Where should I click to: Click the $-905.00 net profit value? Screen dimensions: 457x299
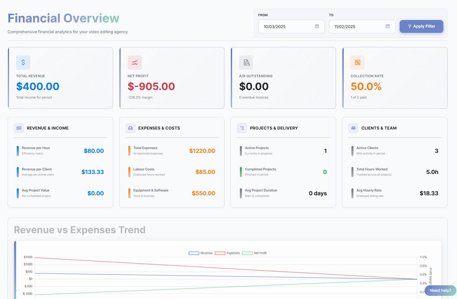(x=151, y=86)
